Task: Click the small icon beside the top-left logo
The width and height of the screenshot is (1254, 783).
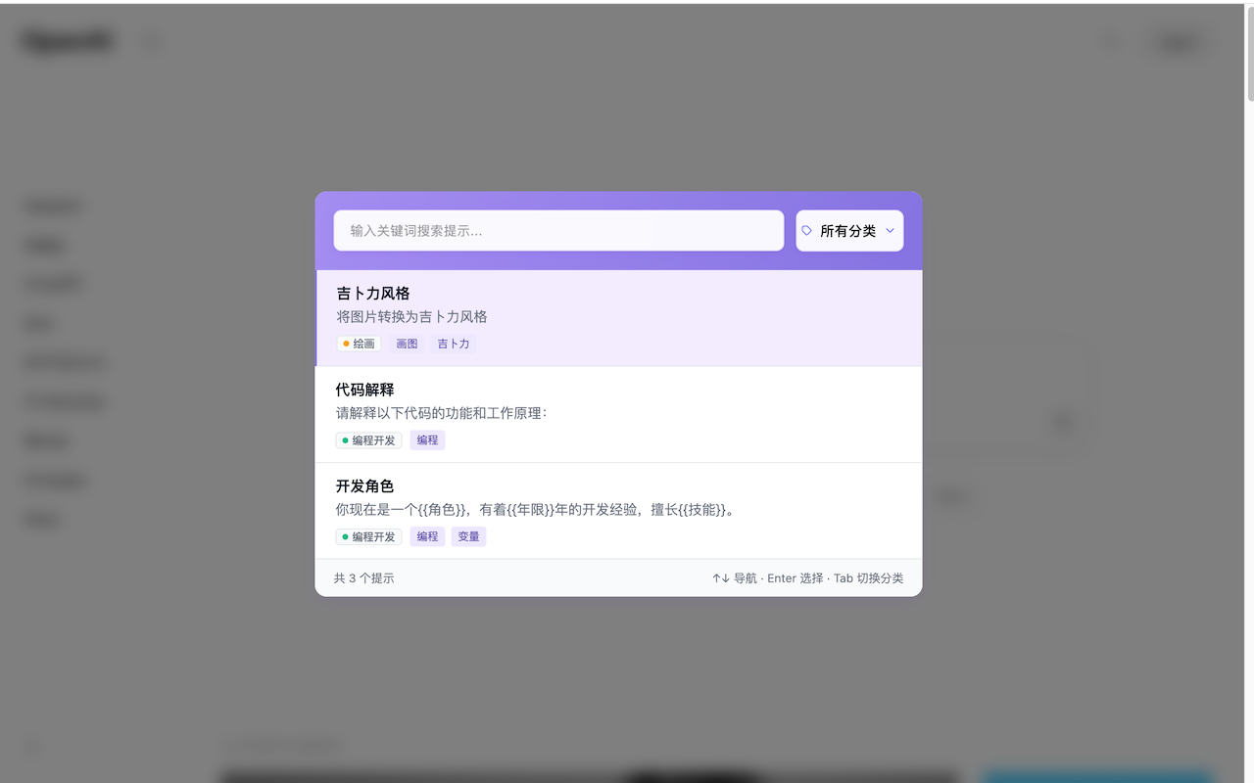Action: [x=152, y=42]
